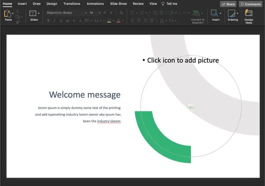
Task: Click the Format Painter icon
Action: coord(18,22)
